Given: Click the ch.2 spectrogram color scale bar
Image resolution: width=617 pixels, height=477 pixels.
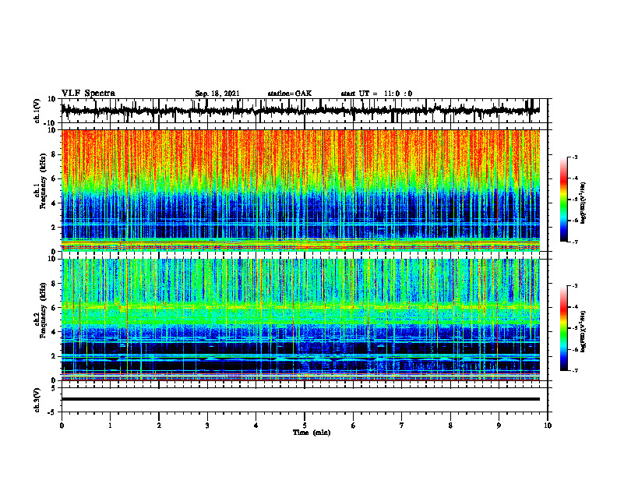Looking at the screenshot, I should pos(564,328).
